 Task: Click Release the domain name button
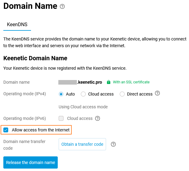pos(30,162)
